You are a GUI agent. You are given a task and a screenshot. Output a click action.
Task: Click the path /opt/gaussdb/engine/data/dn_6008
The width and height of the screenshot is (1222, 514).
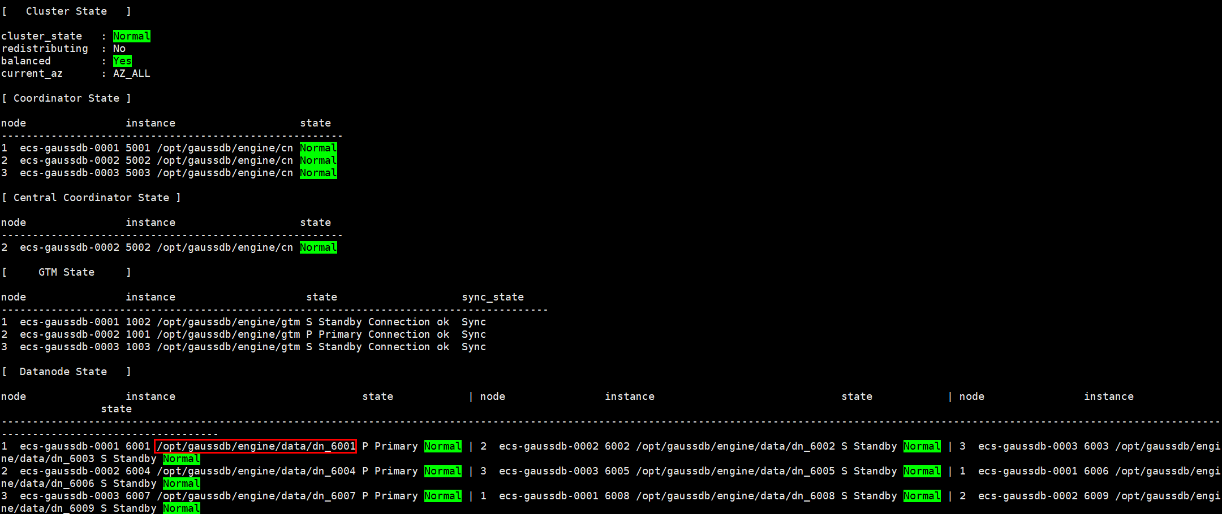pos(735,496)
